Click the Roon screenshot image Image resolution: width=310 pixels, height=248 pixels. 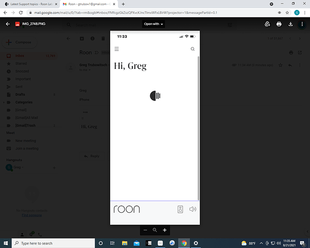[155, 127]
